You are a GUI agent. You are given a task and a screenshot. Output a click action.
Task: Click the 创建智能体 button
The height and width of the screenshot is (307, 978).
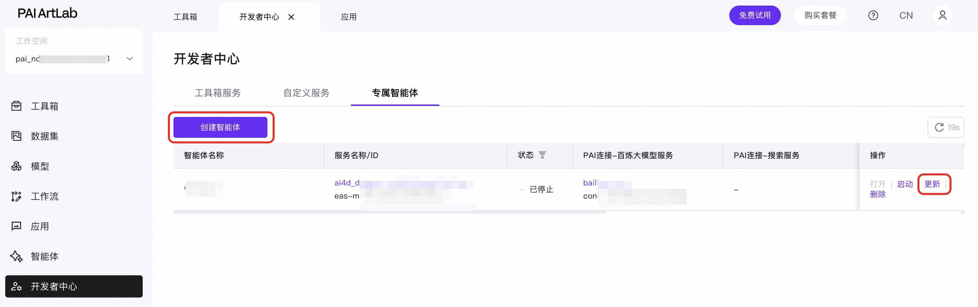(x=220, y=127)
